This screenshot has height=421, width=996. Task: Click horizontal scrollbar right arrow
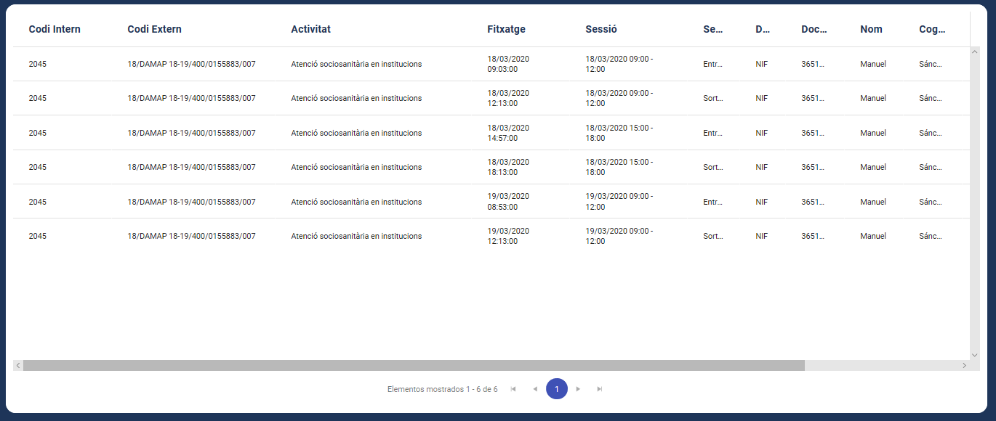click(965, 366)
